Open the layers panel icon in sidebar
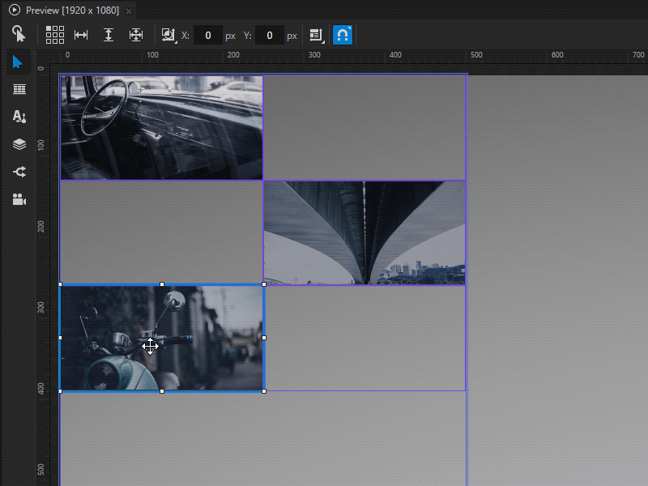 19,144
